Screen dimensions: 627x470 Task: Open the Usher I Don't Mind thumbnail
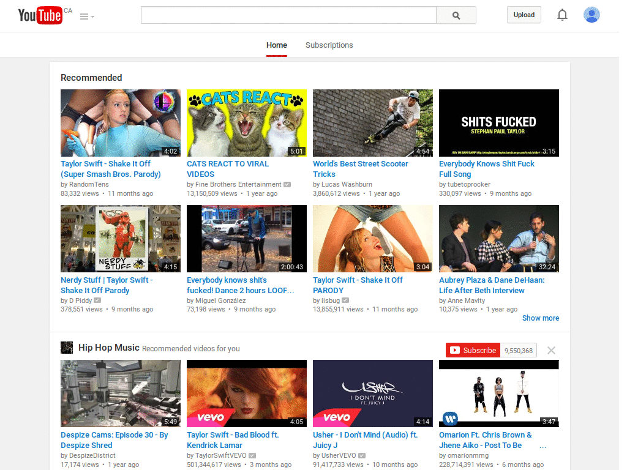click(x=373, y=394)
